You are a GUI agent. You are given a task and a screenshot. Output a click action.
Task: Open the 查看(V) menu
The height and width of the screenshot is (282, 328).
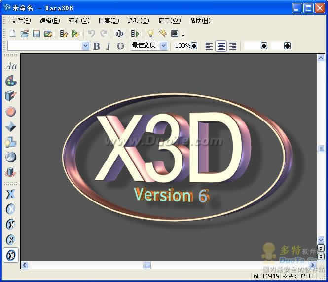[x=79, y=21]
